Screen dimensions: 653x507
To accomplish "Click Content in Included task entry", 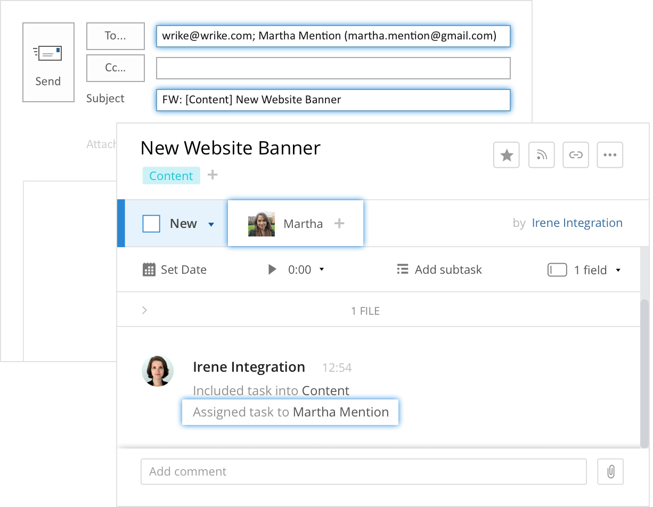I will coord(325,390).
